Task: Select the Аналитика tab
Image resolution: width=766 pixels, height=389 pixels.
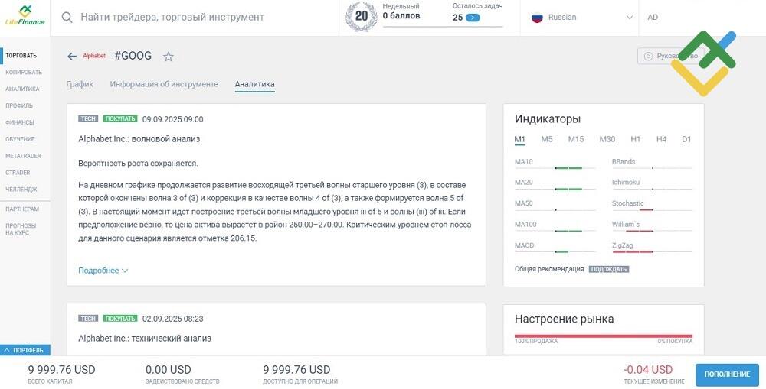Action: coord(254,84)
